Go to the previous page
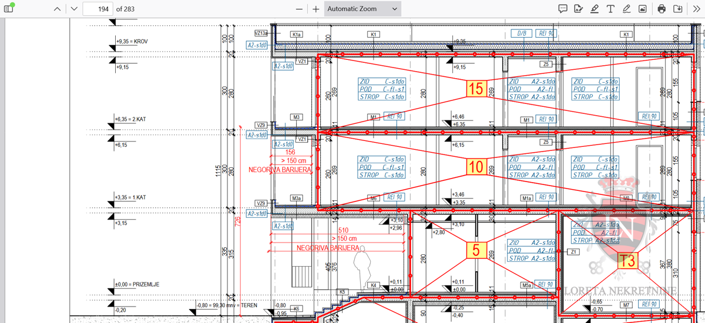This screenshot has width=705, height=323. pyautogui.click(x=56, y=9)
